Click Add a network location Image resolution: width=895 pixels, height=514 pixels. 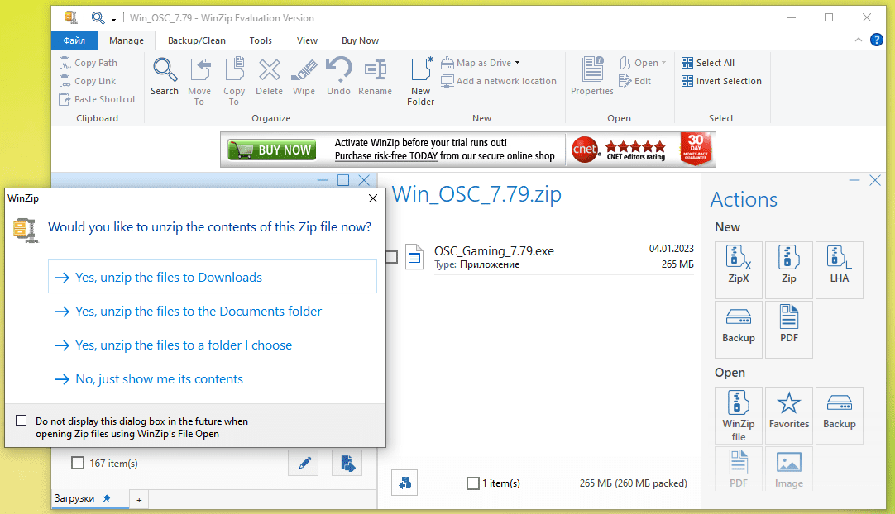[x=499, y=81]
